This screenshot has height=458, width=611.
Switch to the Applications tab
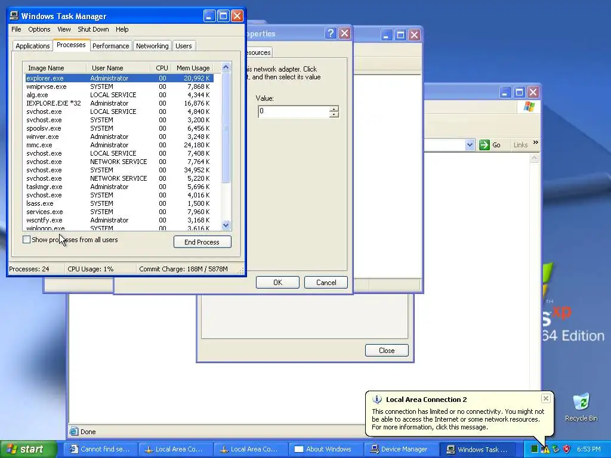click(x=33, y=46)
